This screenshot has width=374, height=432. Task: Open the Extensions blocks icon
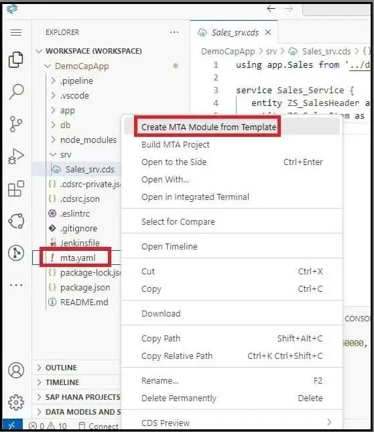16,188
